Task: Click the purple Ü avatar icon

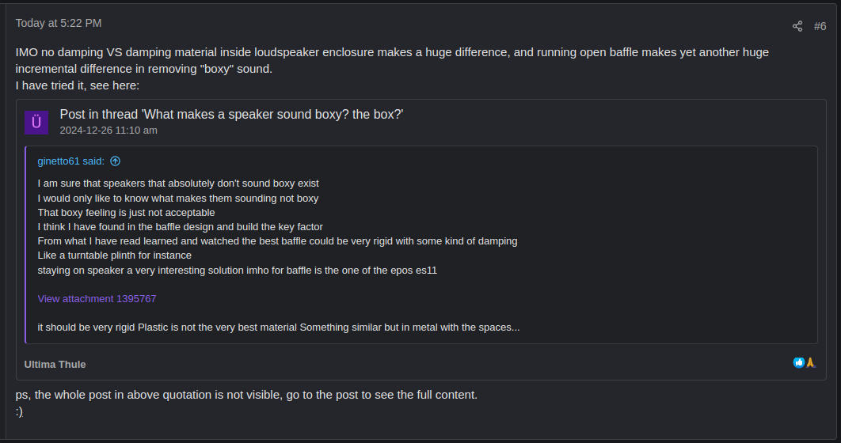Action: [36, 123]
